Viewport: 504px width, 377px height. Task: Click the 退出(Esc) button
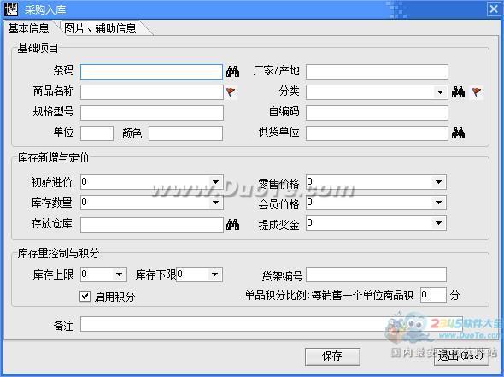pyautogui.click(x=461, y=356)
